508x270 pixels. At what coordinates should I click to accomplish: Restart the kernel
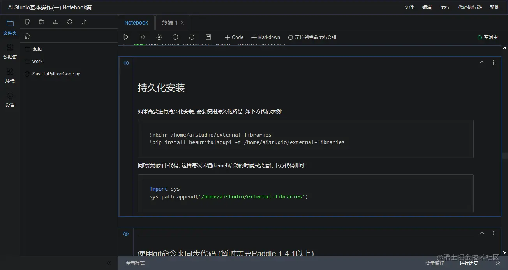tap(192, 37)
